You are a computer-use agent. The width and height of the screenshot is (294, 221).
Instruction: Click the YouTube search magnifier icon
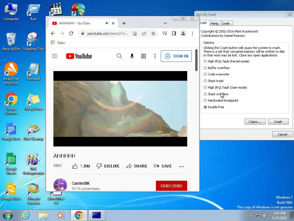tap(119, 56)
